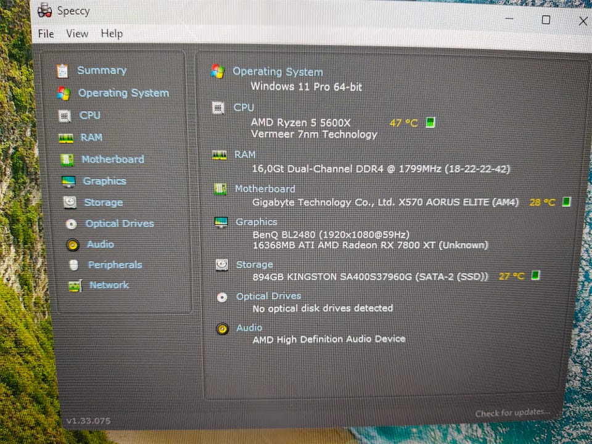Click the Storage hard drive icon in sidebar
Screen dimensions: 592x444
point(70,203)
